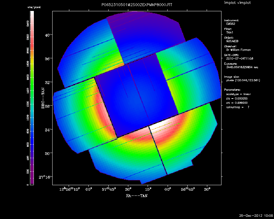Viewport: 274px width, 219px height.
Task: Click the 1400 colorbar tick label
Action: [x=28, y=91]
